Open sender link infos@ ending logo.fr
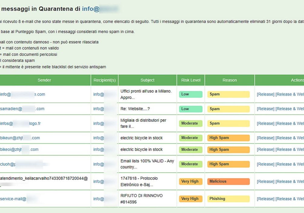Image resolution: width=304 pixels, height=213 pixels. (x=20, y=123)
